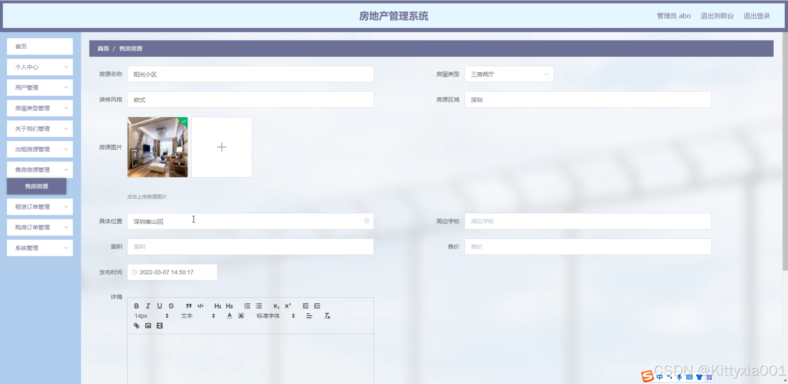Apply Heading 1 style

tap(218, 306)
